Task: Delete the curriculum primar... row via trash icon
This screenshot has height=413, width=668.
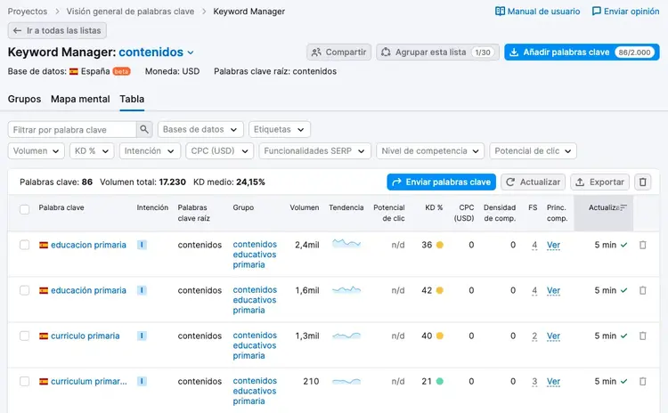Action: [x=643, y=382]
